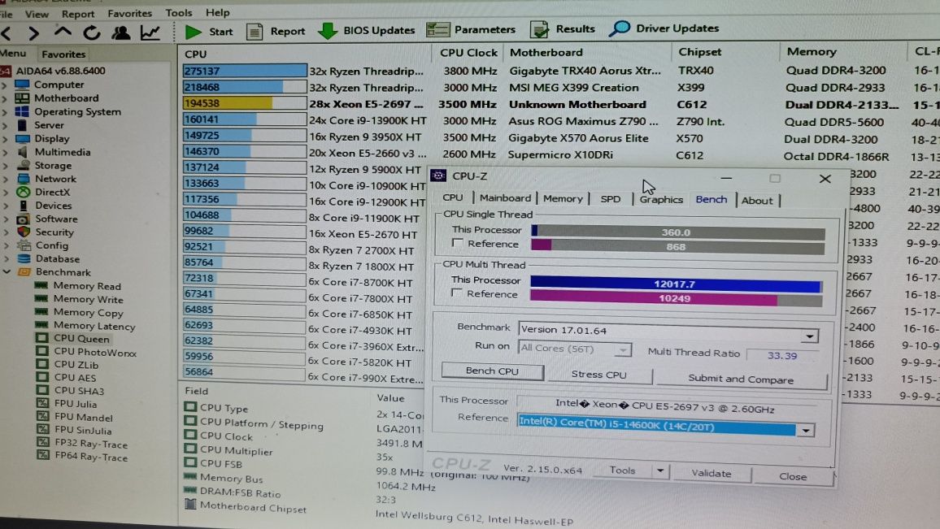The image size is (940, 529).
Task: Start the benchmark with Start button
Action: pos(209,31)
